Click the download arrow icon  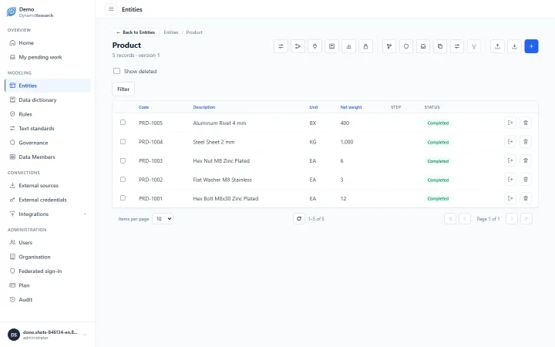(x=514, y=46)
